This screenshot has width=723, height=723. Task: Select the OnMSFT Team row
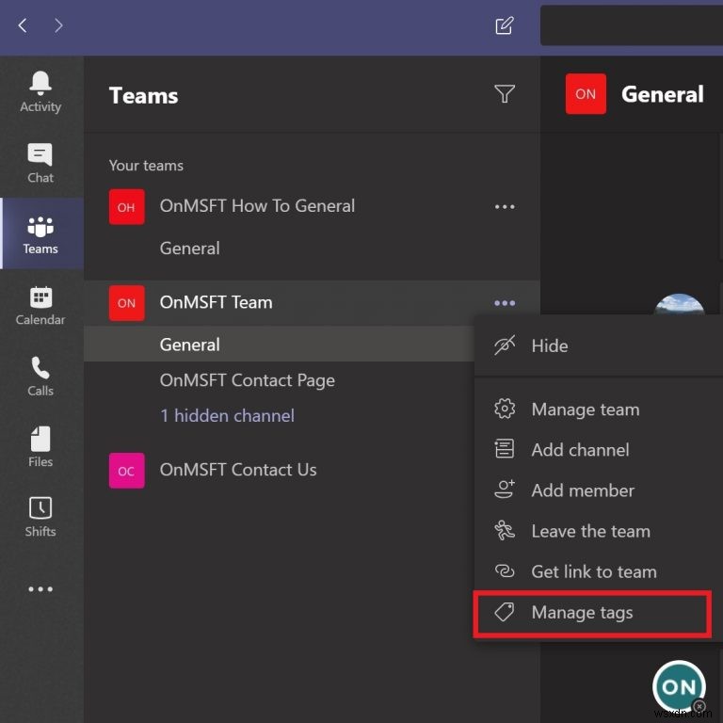[x=312, y=303]
